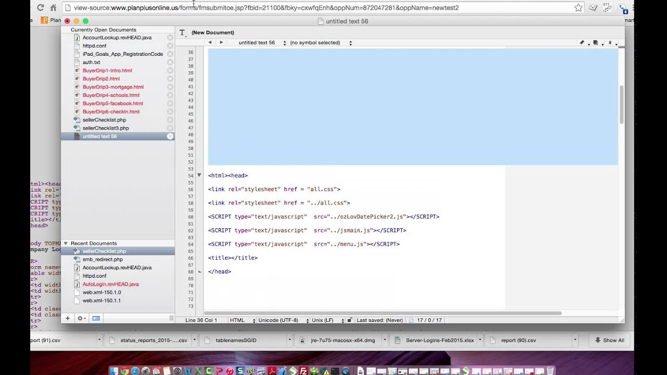667x375 pixels.
Task: Open dropdown arrow for status_reports_2015 download
Action: 194,340
